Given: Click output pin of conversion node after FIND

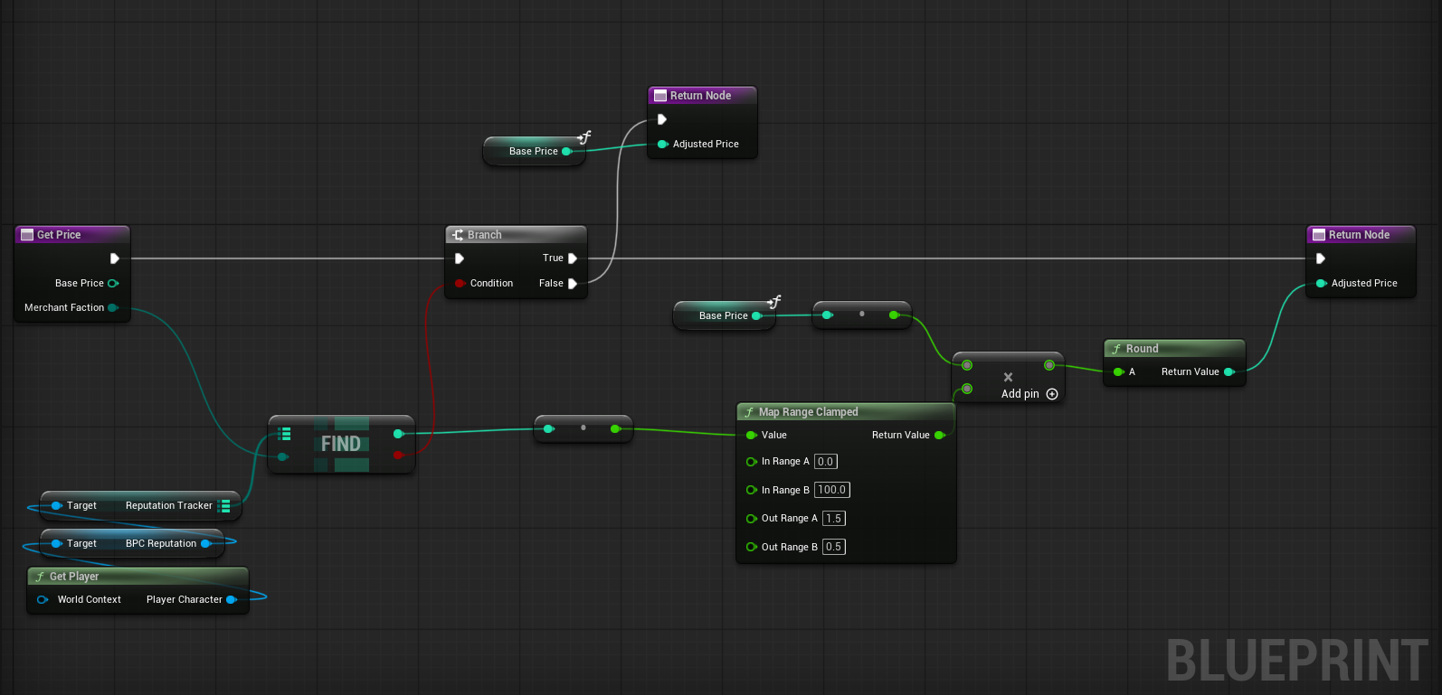Looking at the screenshot, I should point(615,428).
